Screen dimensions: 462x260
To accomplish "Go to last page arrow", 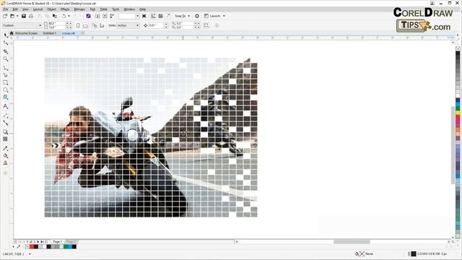I will click(42, 242).
